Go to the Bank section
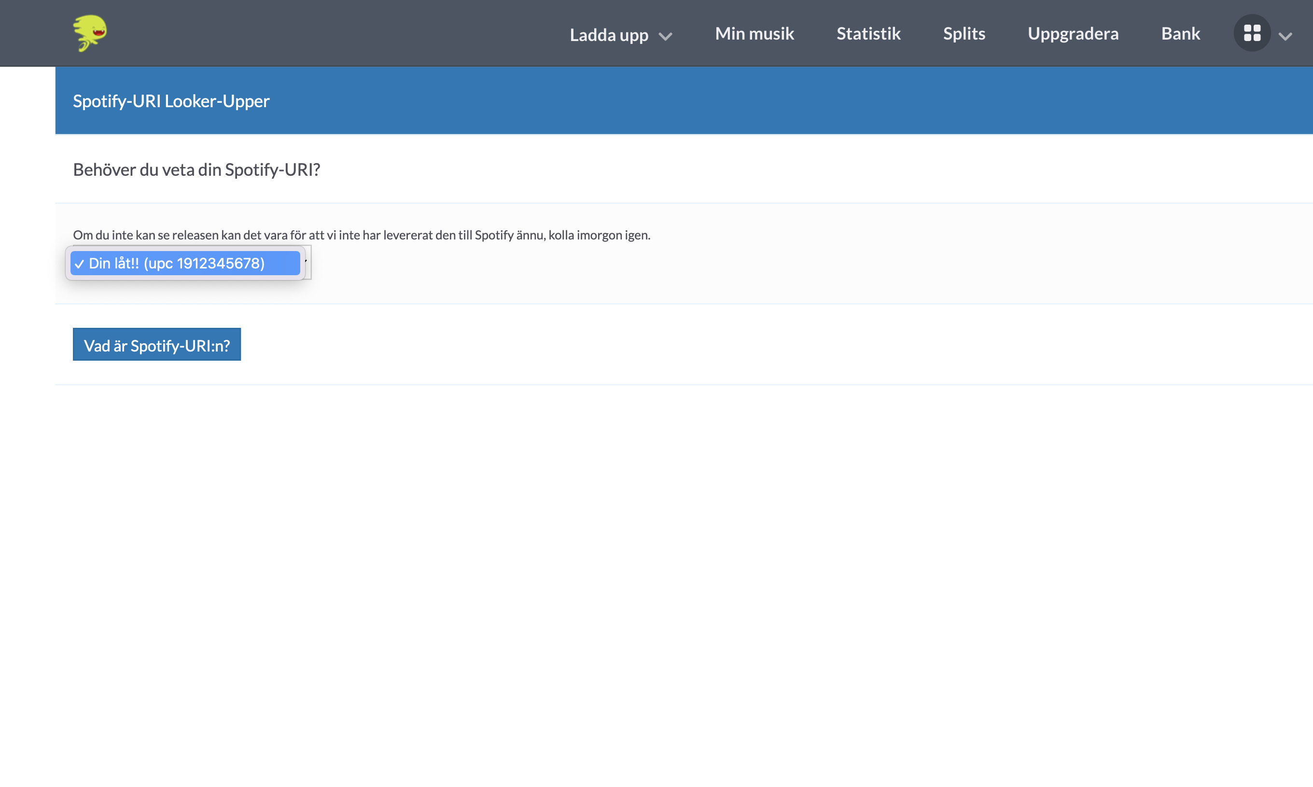 1180,33
